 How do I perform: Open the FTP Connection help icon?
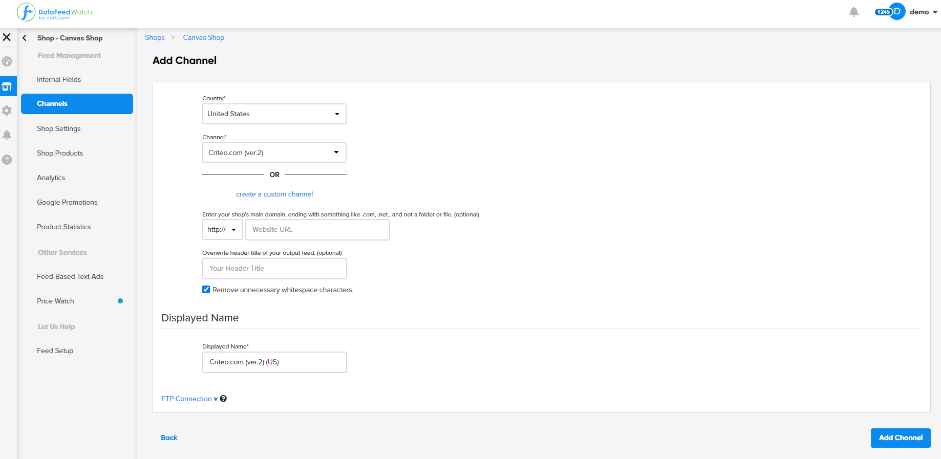223,399
